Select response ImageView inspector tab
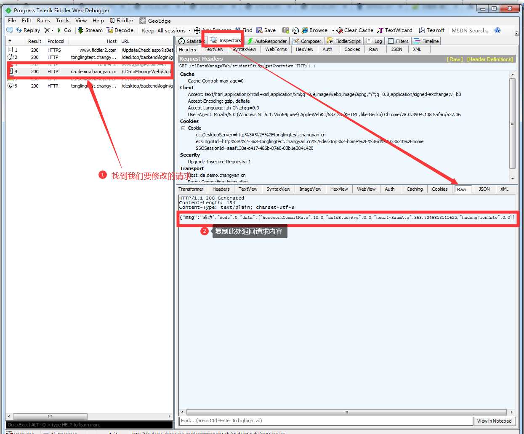This screenshot has height=434, width=524. [x=310, y=189]
